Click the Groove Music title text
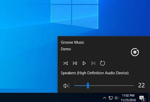This screenshot has height=102, width=150. 72,42
